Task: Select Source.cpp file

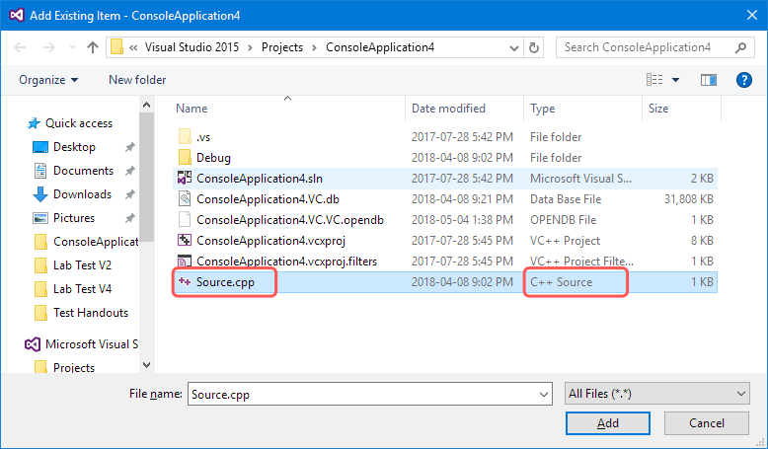Action: (225, 282)
